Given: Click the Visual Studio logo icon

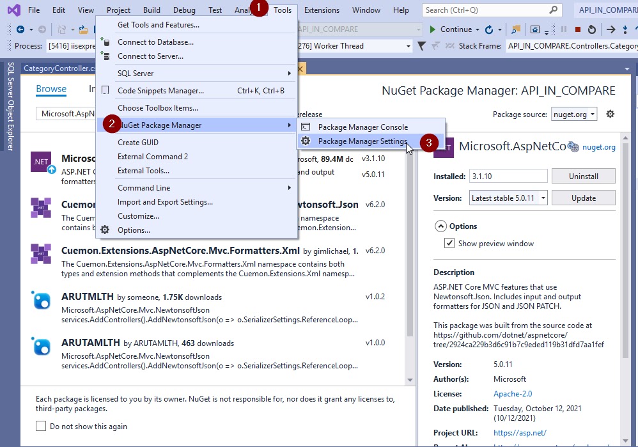Looking at the screenshot, I should click(14, 10).
